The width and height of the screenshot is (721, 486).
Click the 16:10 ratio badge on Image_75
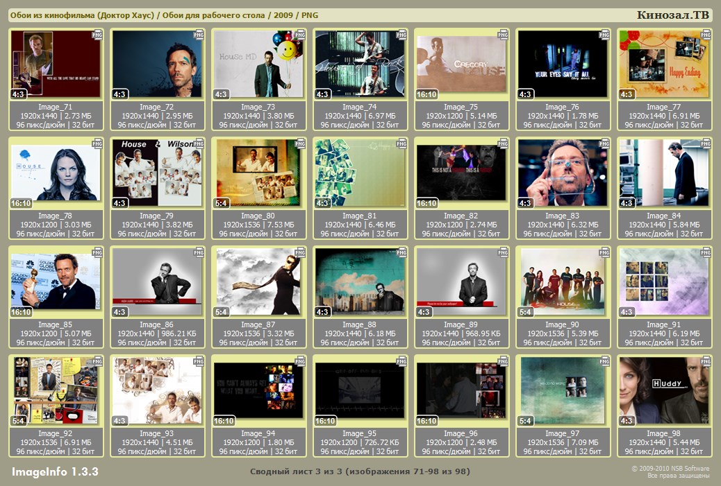(x=426, y=94)
